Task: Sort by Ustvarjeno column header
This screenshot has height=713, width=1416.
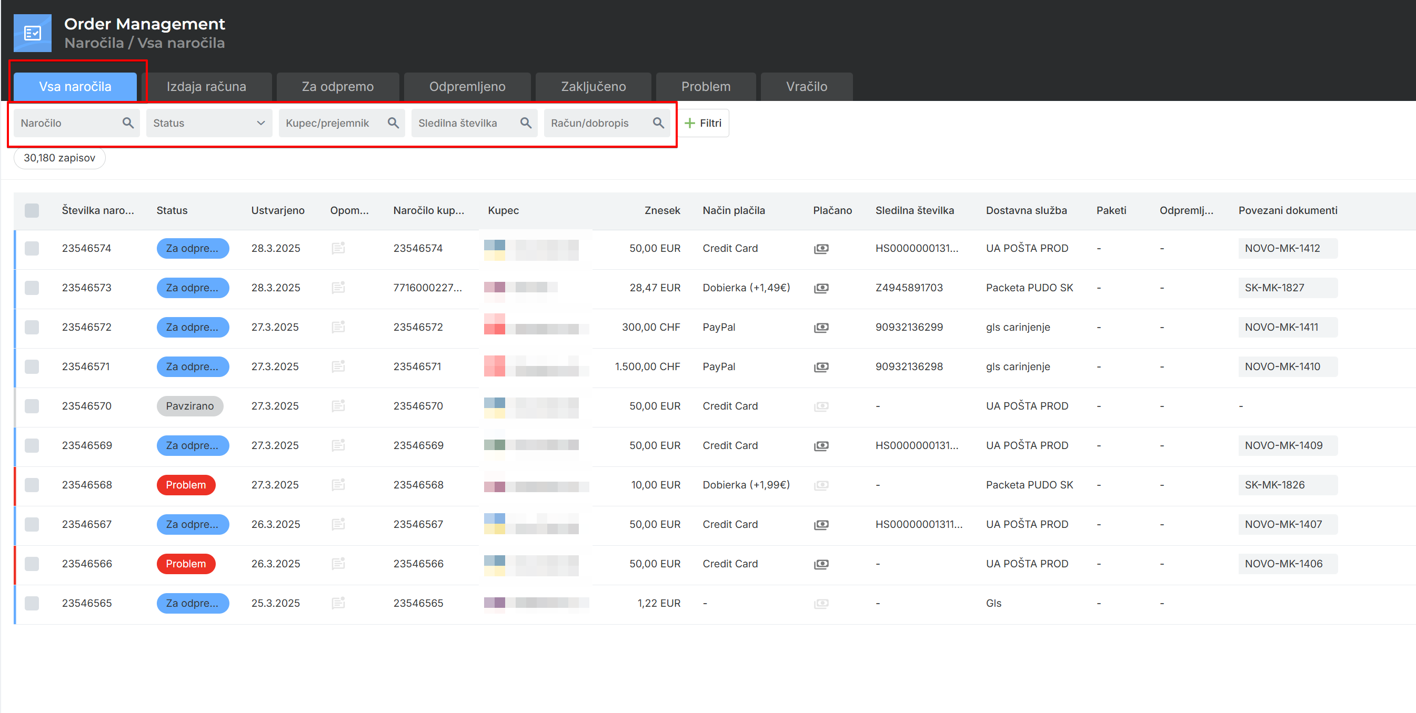Action: 278,210
